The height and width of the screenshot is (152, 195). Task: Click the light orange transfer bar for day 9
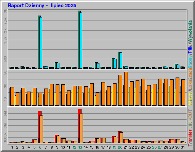coord(58,139)
